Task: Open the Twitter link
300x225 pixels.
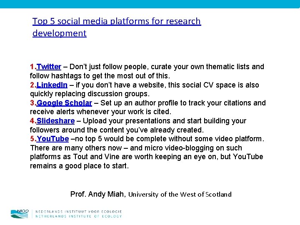Action: 49,67
